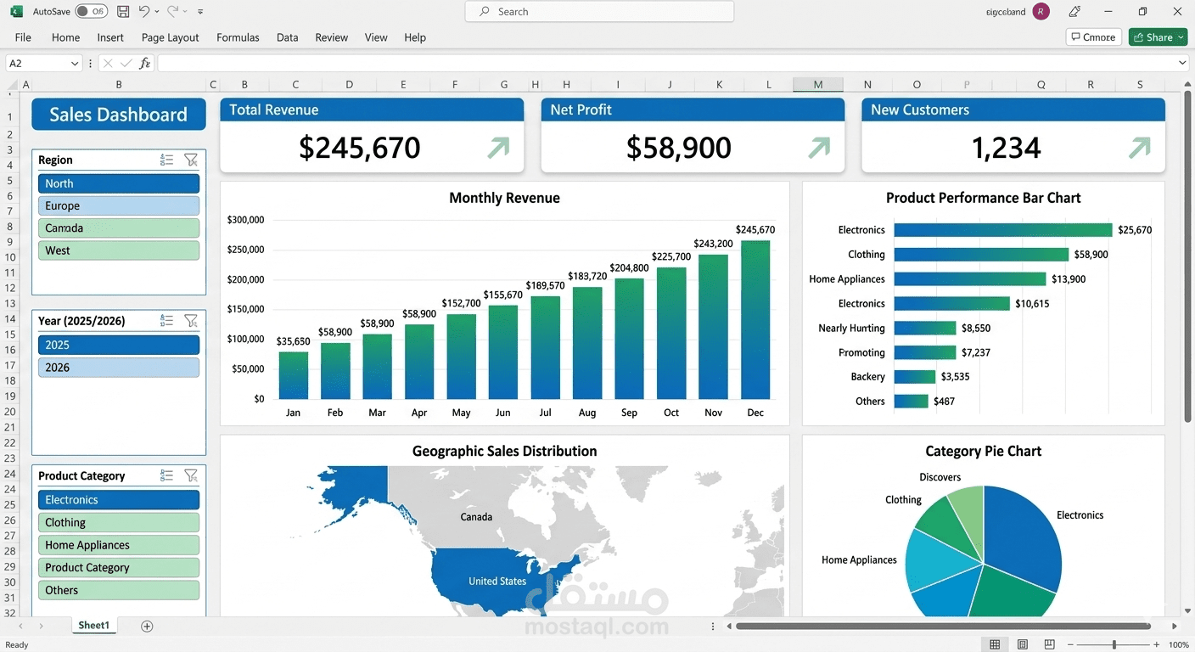Click the Sheet1 tab

click(x=93, y=626)
